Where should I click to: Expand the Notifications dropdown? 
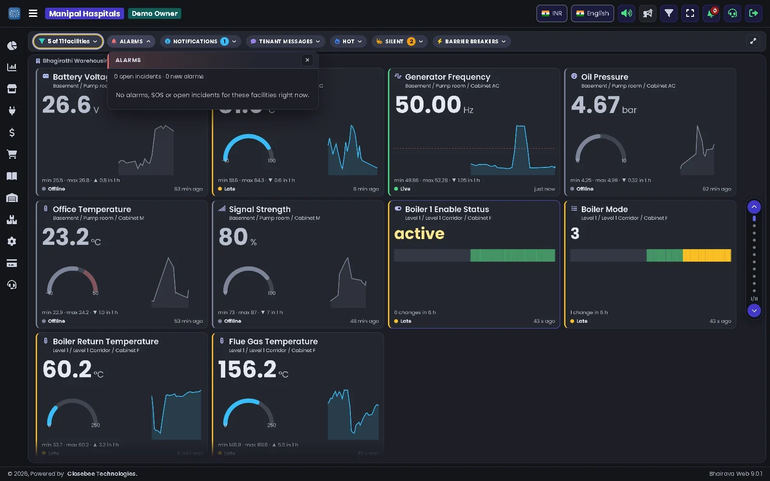pos(201,41)
